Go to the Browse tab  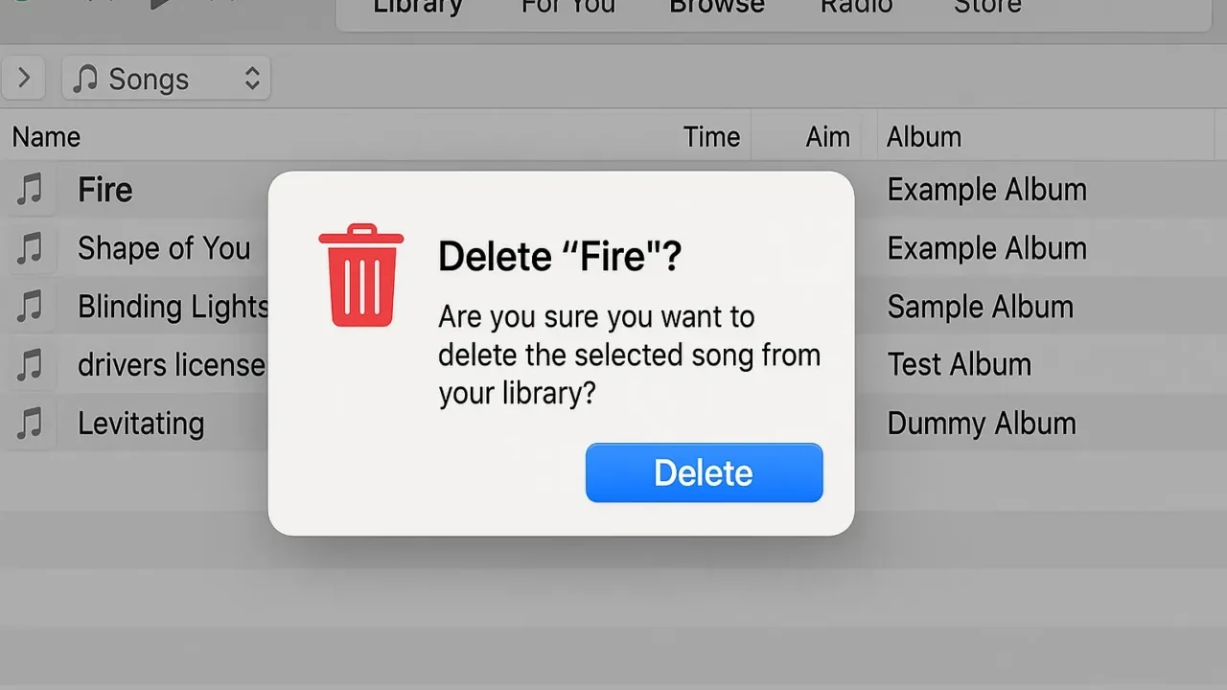coord(717,7)
